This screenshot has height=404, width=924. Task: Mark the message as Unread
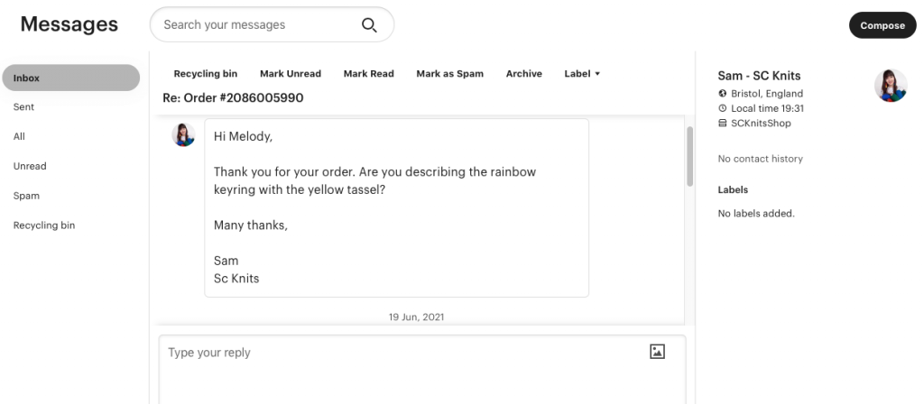(x=291, y=74)
